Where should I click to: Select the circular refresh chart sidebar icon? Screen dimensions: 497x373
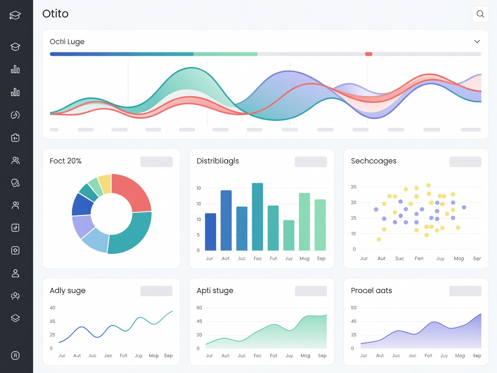coord(15,115)
